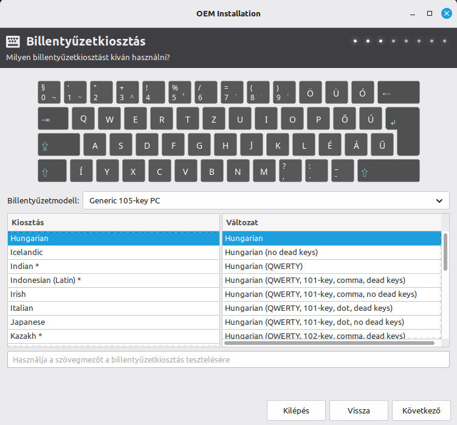Viewport: 457px width, 425px height.
Task: Click the Backspace arrow key on keyboard preview
Action: [398, 93]
